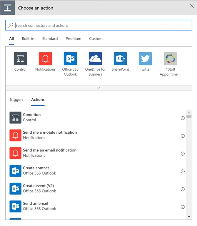
Task: Click the email notification bell icon
Action: point(15,153)
